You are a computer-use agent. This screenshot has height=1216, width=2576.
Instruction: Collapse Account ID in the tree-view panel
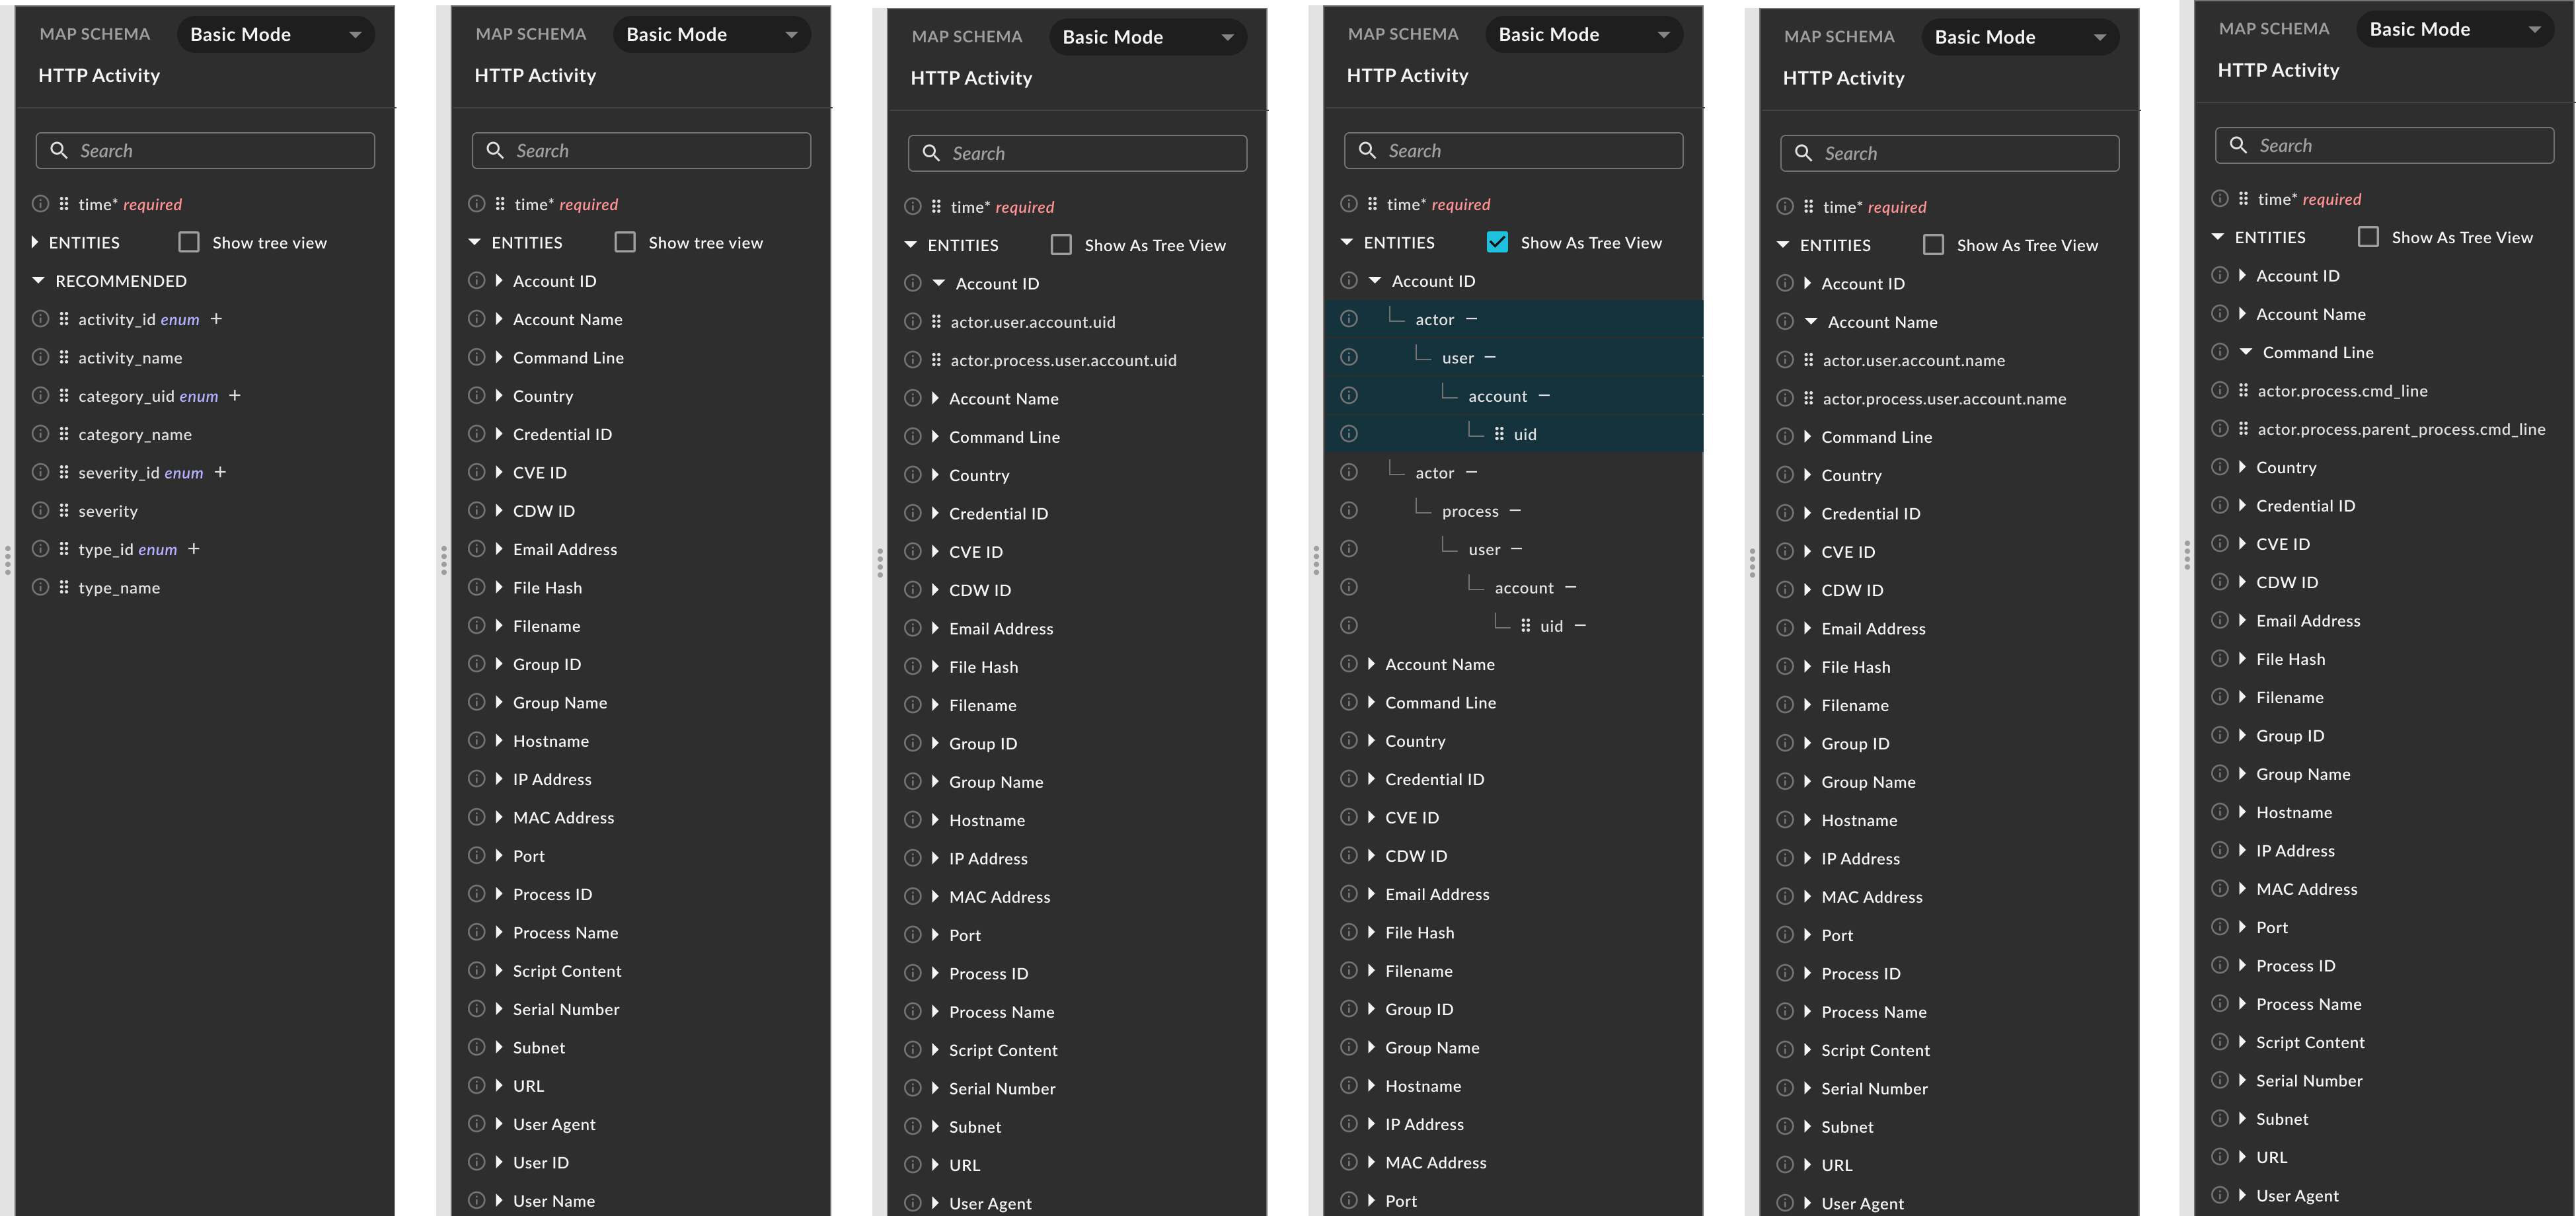(x=1375, y=281)
